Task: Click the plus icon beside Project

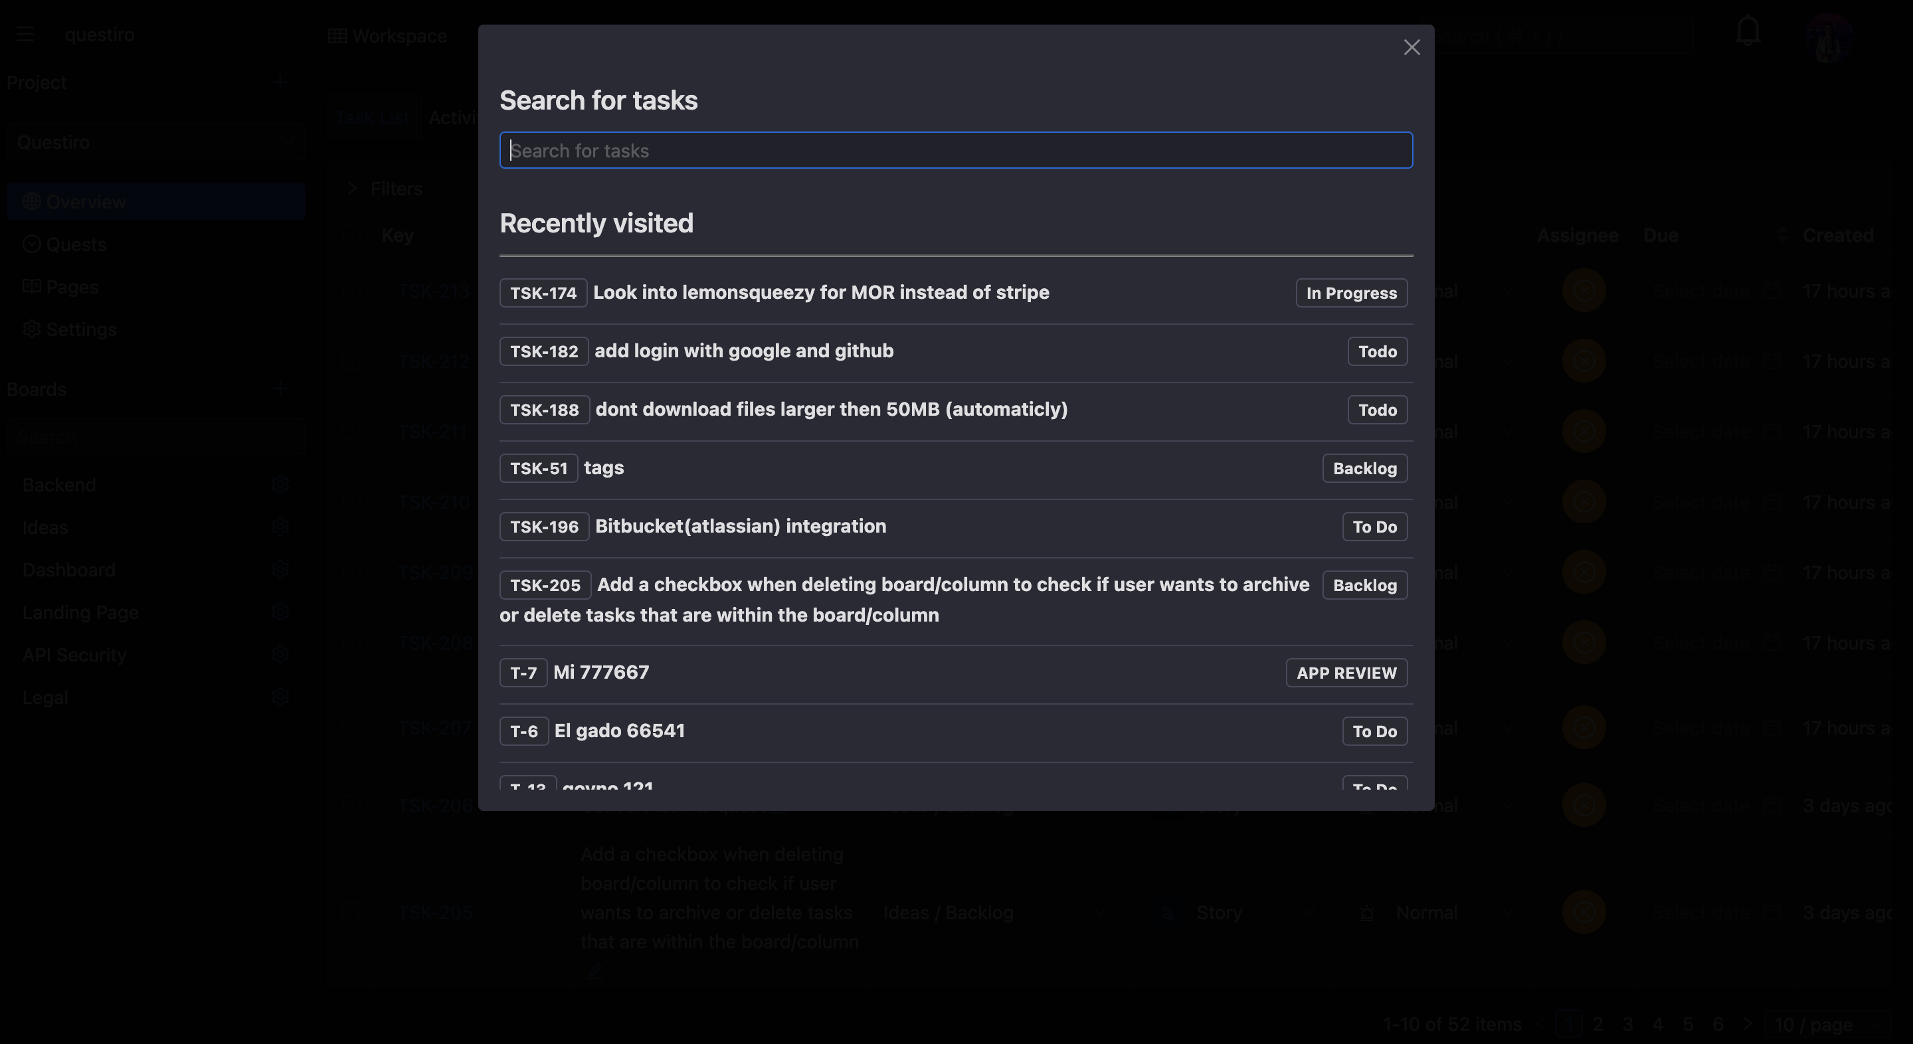Action: [280, 82]
